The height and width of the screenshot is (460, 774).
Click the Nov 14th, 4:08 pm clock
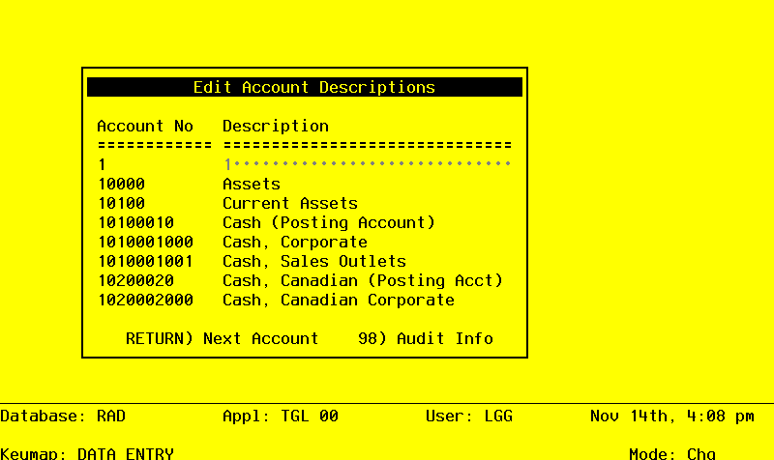coord(671,416)
